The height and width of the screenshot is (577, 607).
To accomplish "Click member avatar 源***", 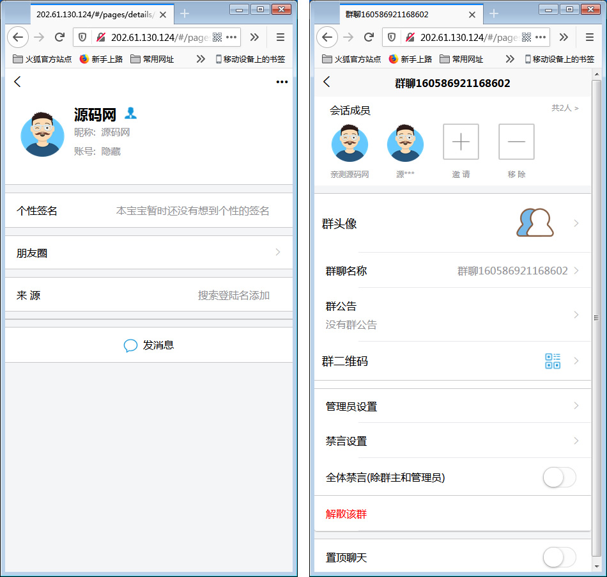I will pyautogui.click(x=405, y=143).
